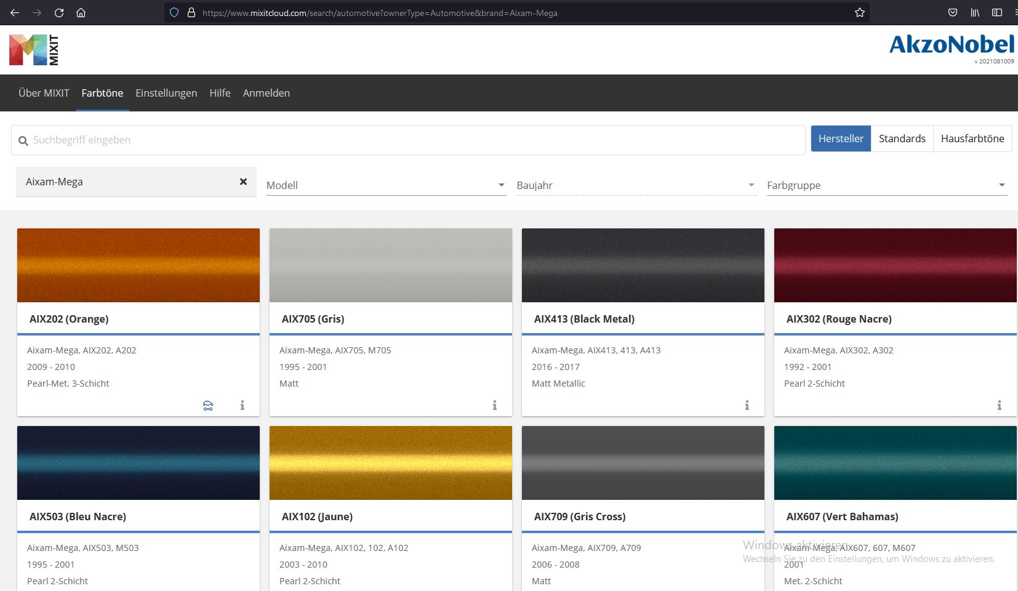Open AIX413 (Black Metal) title link
1018x591 pixels.
584,319
